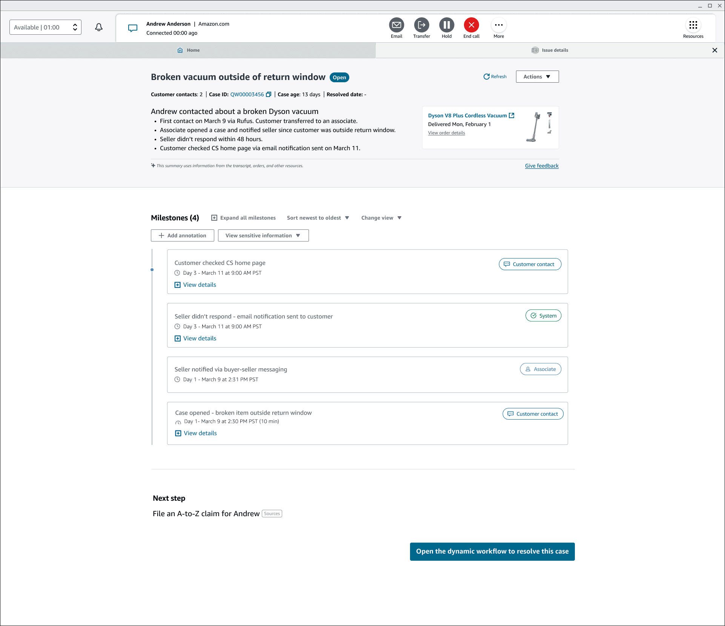End the call with red button
This screenshot has width=725, height=626.
(x=471, y=25)
